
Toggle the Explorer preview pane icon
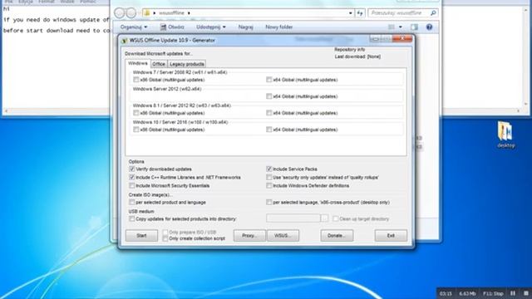pyautogui.click(x=414, y=27)
